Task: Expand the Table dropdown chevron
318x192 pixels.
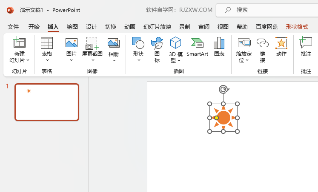Action: click(x=47, y=60)
